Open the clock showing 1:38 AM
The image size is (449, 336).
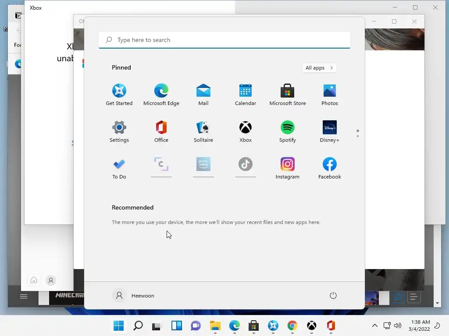[x=419, y=325]
